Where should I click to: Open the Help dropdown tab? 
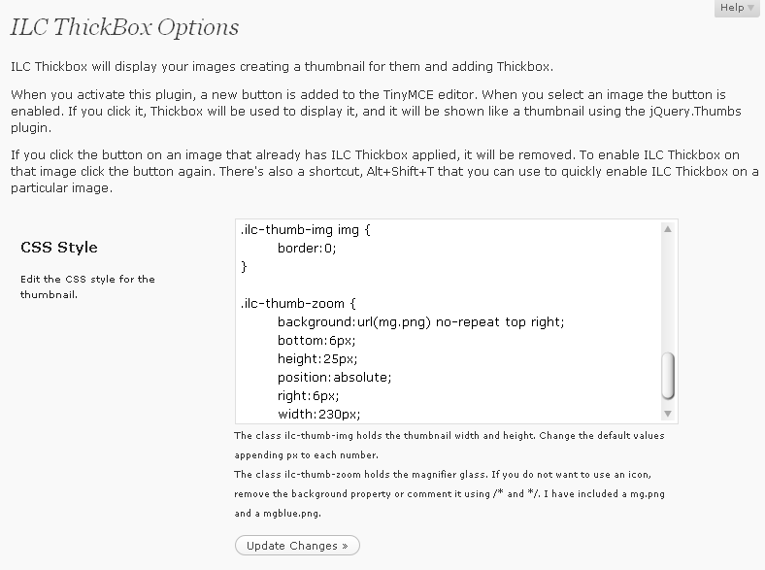pos(737,8)
